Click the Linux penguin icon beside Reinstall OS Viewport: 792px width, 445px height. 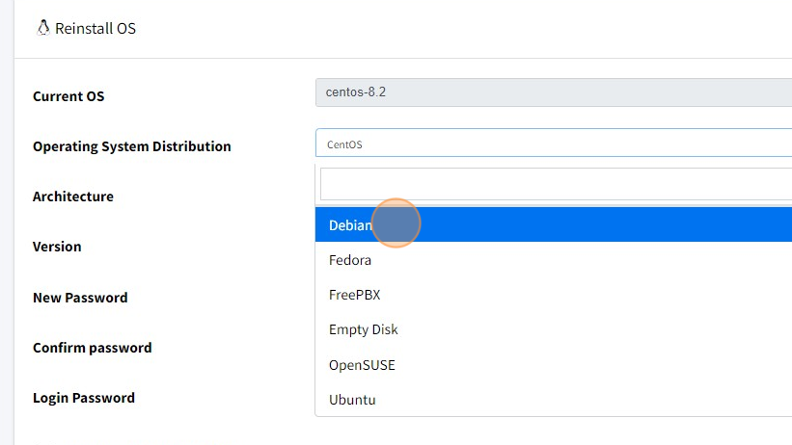coord(43,28)
